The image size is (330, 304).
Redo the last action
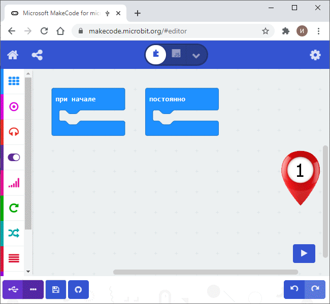click(315, 289)
